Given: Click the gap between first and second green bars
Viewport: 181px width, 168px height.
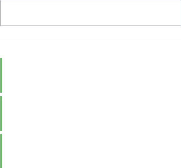Looking at the screenshot, I should coord(90,94).
